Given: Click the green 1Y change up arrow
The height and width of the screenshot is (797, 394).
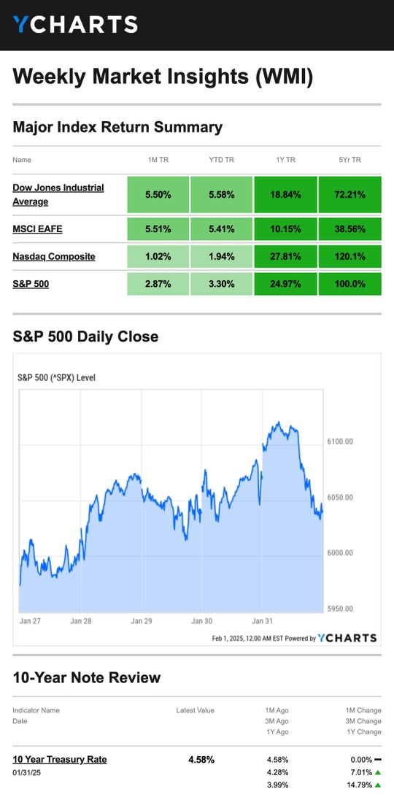Looking at the screenshot, I should coord(378,785).
